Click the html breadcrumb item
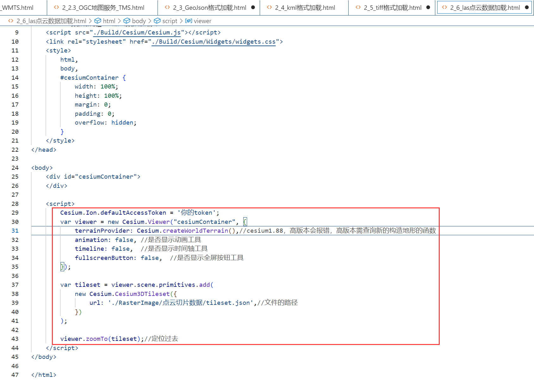This screenshot has width=534, height=381. pos(109,21)
